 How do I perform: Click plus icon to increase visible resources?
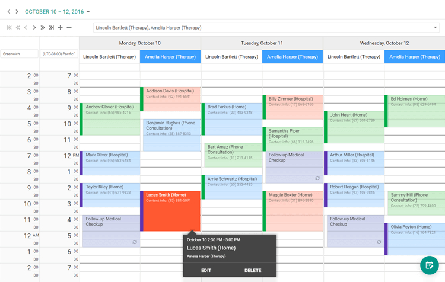click(60, 27)
